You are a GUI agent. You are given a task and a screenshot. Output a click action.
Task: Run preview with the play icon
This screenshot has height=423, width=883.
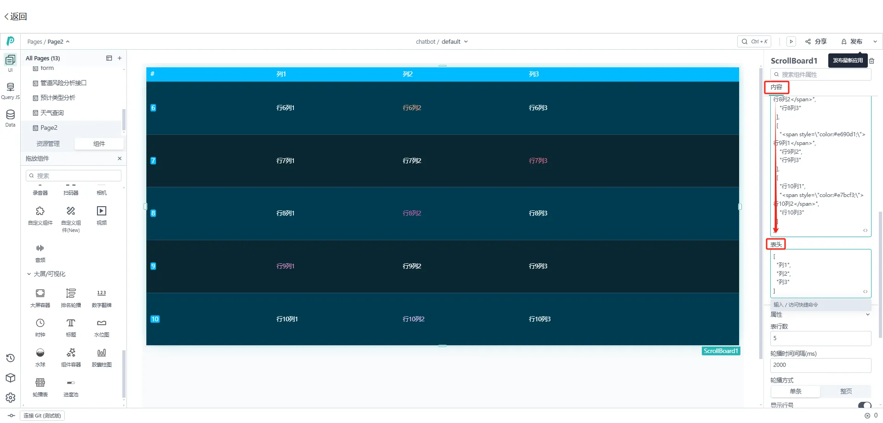pos(791,41)
